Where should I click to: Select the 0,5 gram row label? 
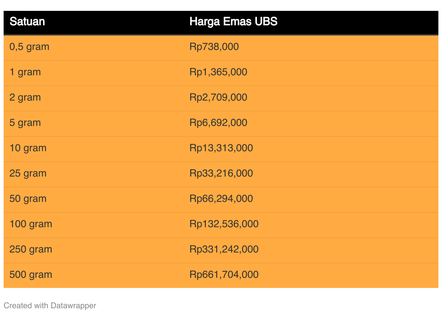click(x=29, y=47)
